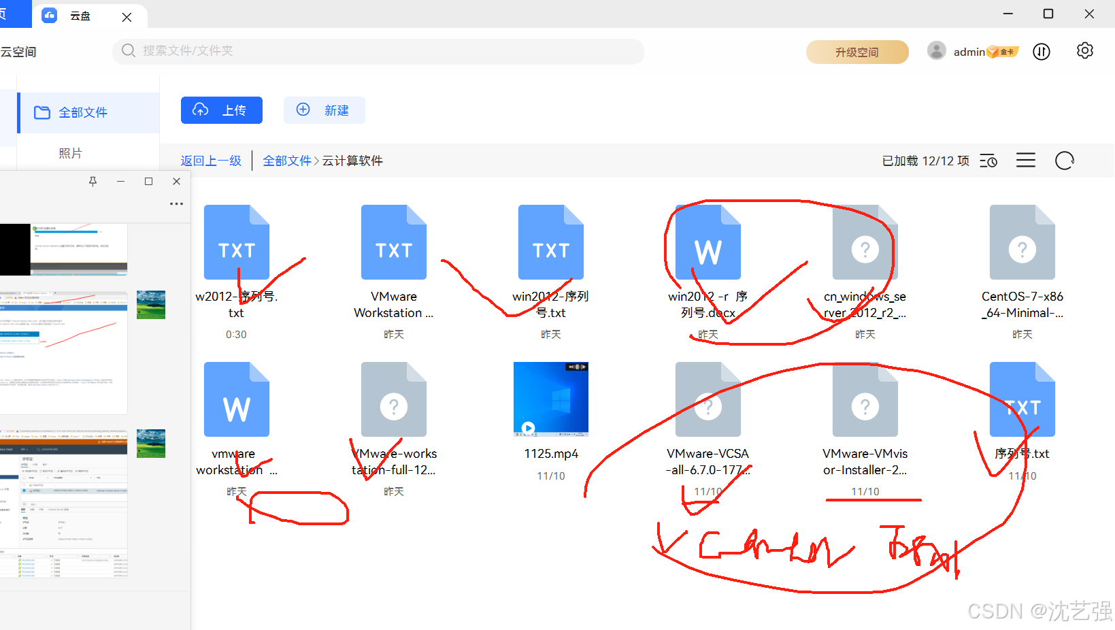The image size is (1115, 630).
Task: Select the VMware-VCSA-all-6.7.0 file icon
Action: (x=708, y=399)
